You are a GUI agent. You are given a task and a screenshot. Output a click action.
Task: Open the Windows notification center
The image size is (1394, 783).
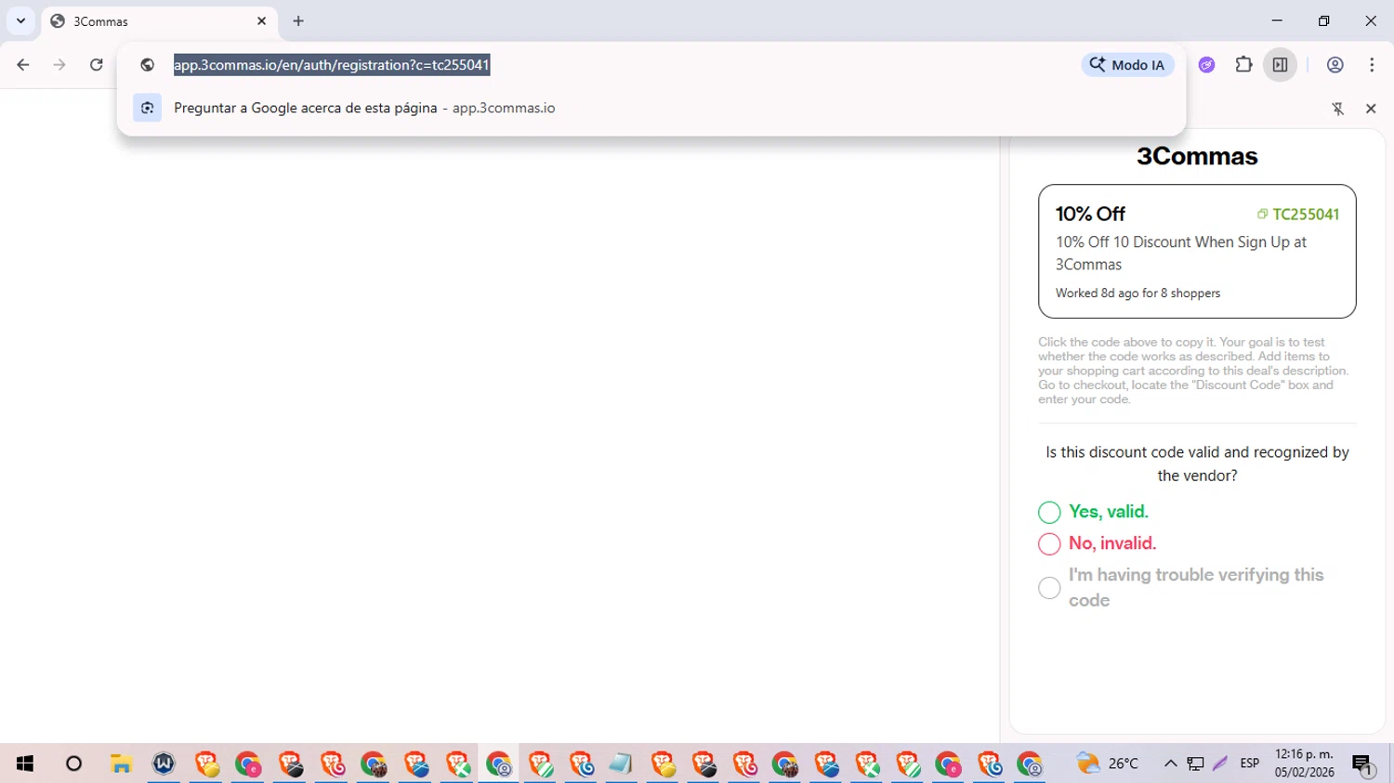tap(1363, 764)
